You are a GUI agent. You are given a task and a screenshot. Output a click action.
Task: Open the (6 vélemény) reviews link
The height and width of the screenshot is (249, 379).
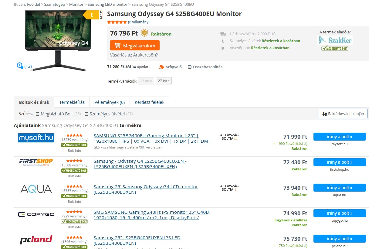139,22
